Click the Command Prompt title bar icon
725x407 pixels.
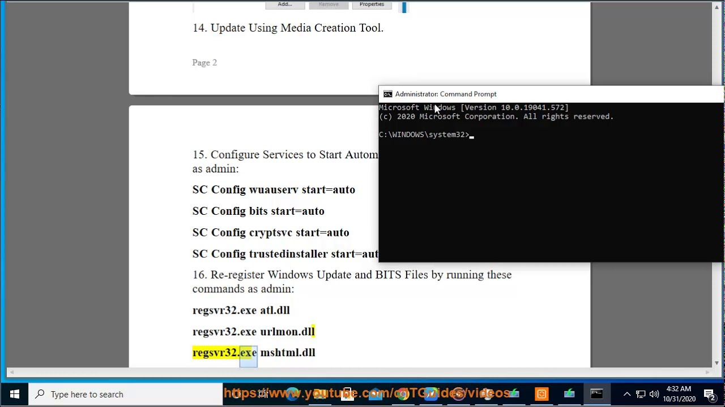pyautogui.click(x=387, y=94)
